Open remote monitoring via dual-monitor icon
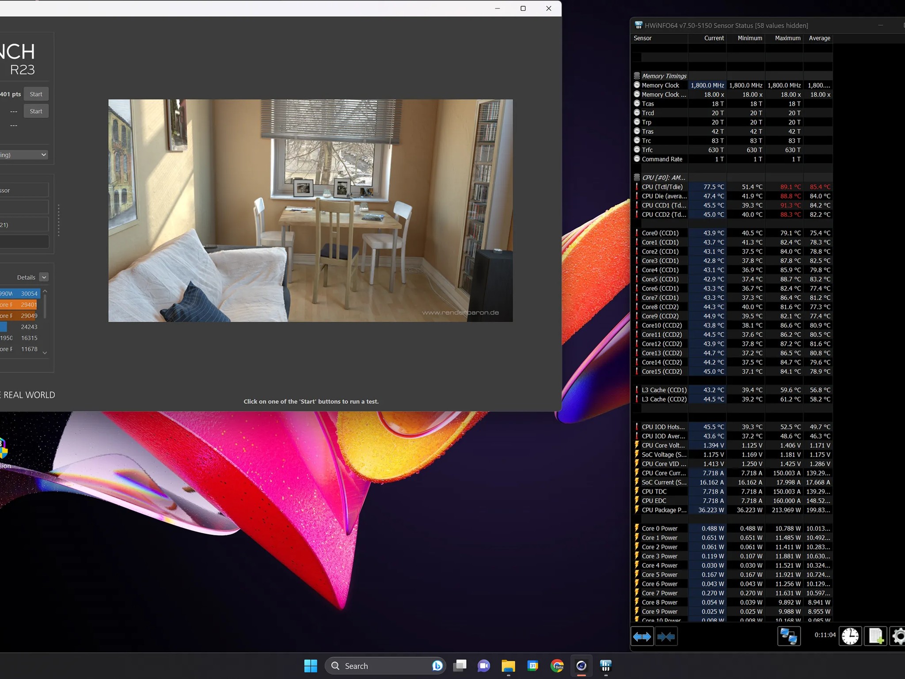905x679 pixels. tap(789, 636)
